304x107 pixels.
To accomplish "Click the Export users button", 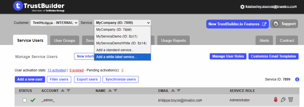I will click(87, 79).
